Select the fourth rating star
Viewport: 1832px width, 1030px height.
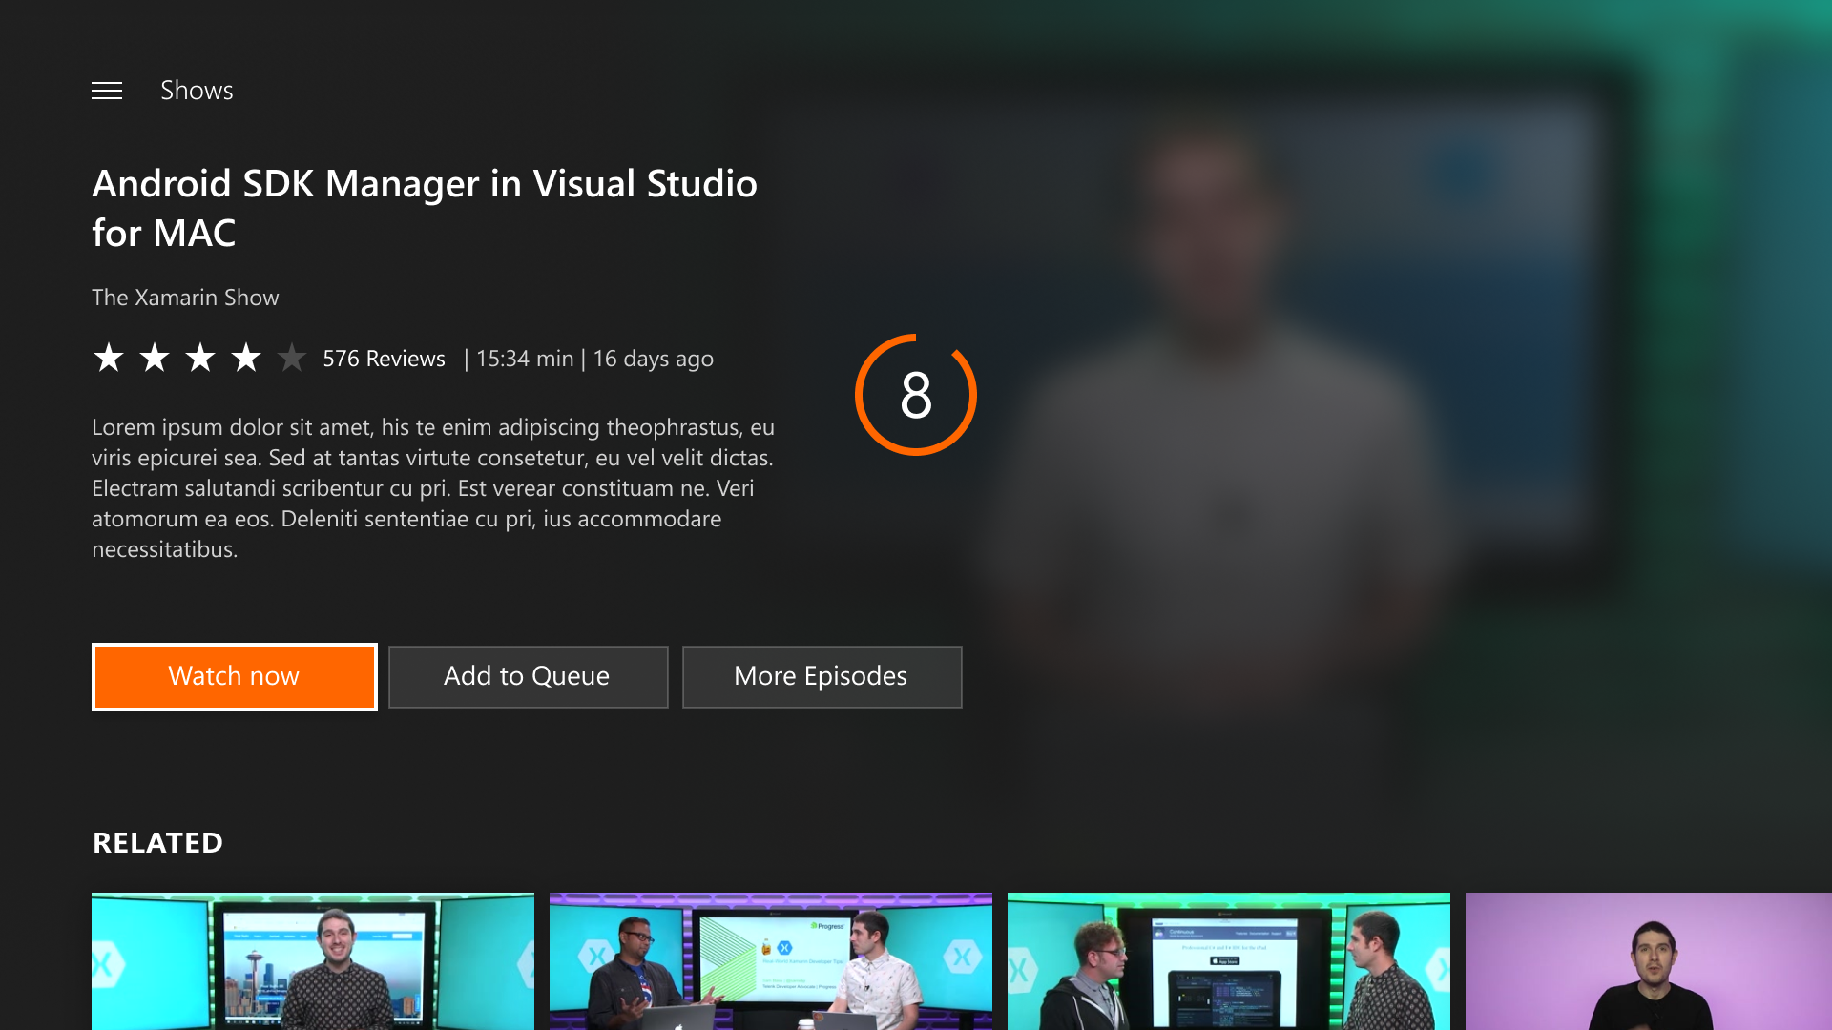click(x=246, y=358)
